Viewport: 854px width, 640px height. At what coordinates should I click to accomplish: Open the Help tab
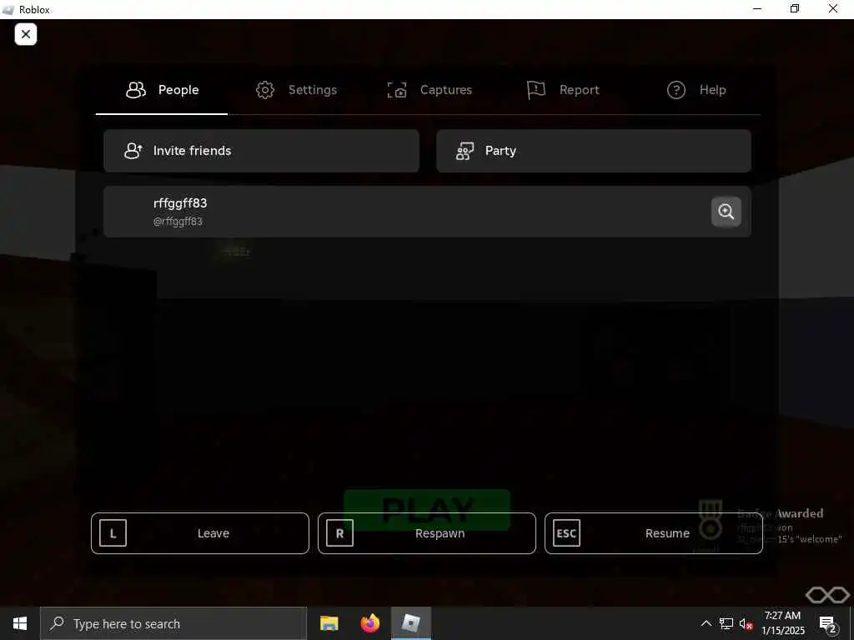click(x=696, y=90)
